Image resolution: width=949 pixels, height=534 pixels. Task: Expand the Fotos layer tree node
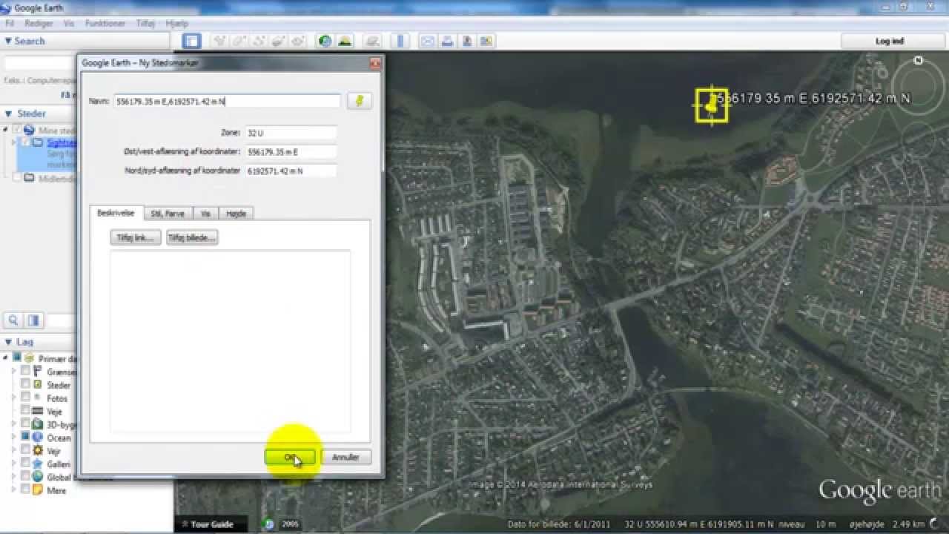click(x=14, y=398)
